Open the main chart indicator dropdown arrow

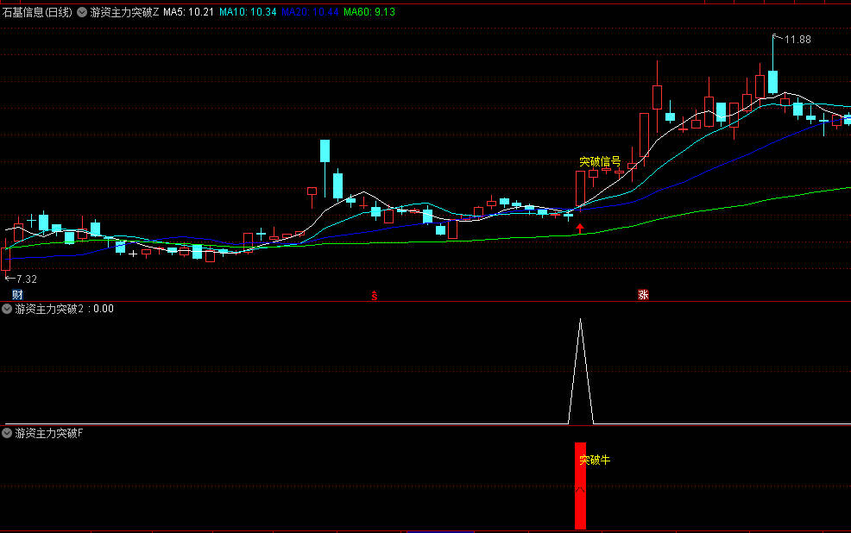click(82, 12)
